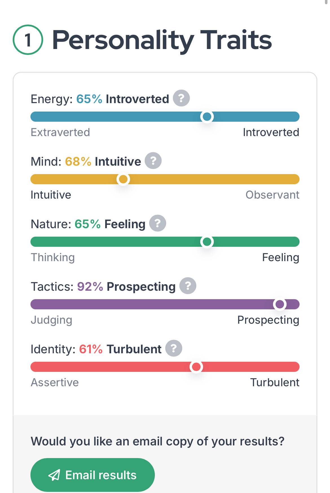Send results with Email results button
Image resolution: width=330 pixels, height=493 pixels.
(x=93, y=475)
